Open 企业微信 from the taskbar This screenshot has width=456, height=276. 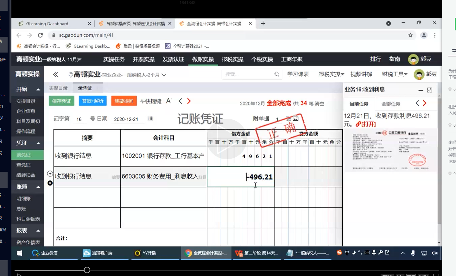[x=45, y=253]
